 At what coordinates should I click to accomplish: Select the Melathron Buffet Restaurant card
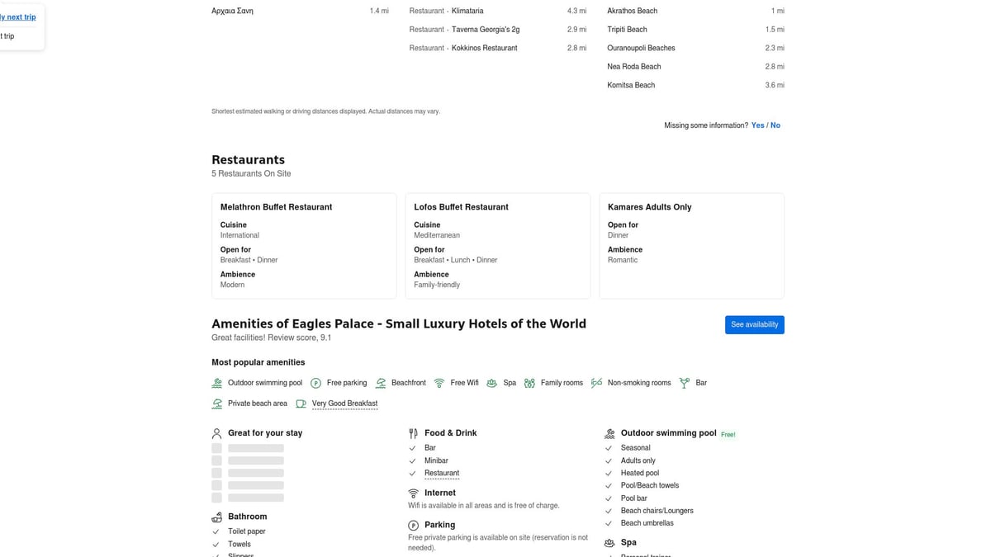[x=304, y=245]
